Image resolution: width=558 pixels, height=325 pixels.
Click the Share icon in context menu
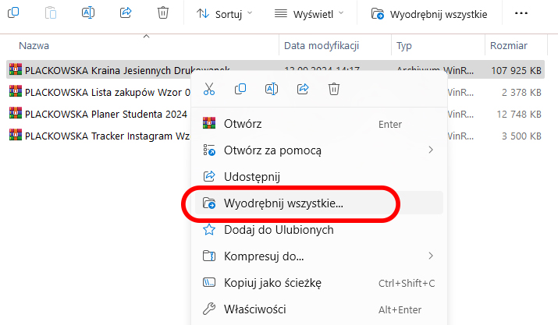[303, 89]
